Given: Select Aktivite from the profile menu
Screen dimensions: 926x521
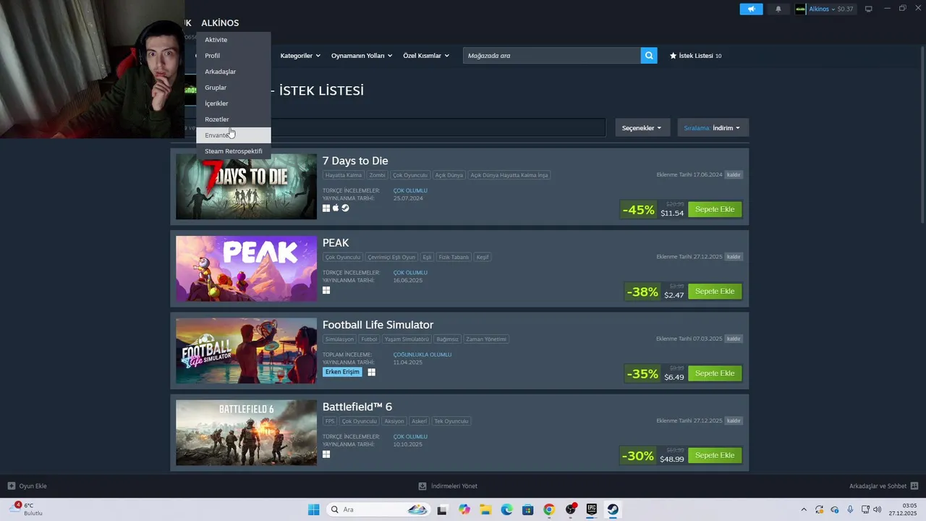Looking at the screenshot, I should click(234, 40).
